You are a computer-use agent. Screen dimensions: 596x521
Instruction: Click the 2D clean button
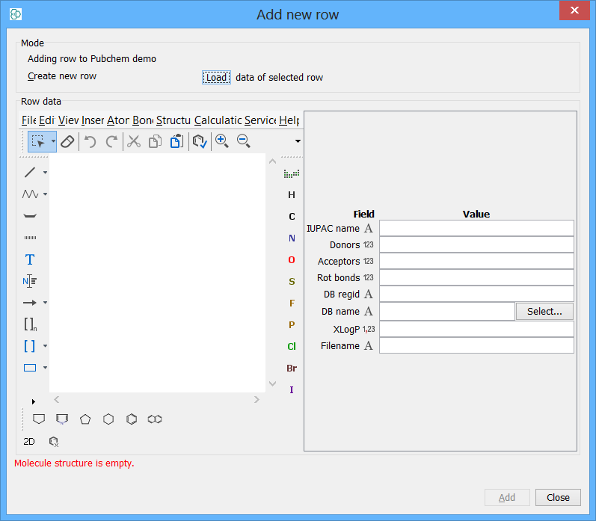(29, 442)
